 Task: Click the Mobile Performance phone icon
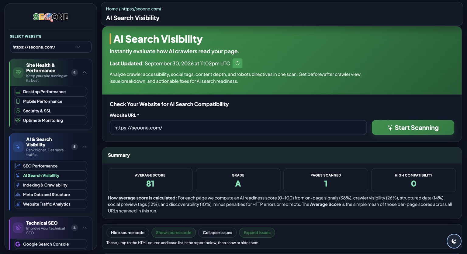tap(18, 101)
